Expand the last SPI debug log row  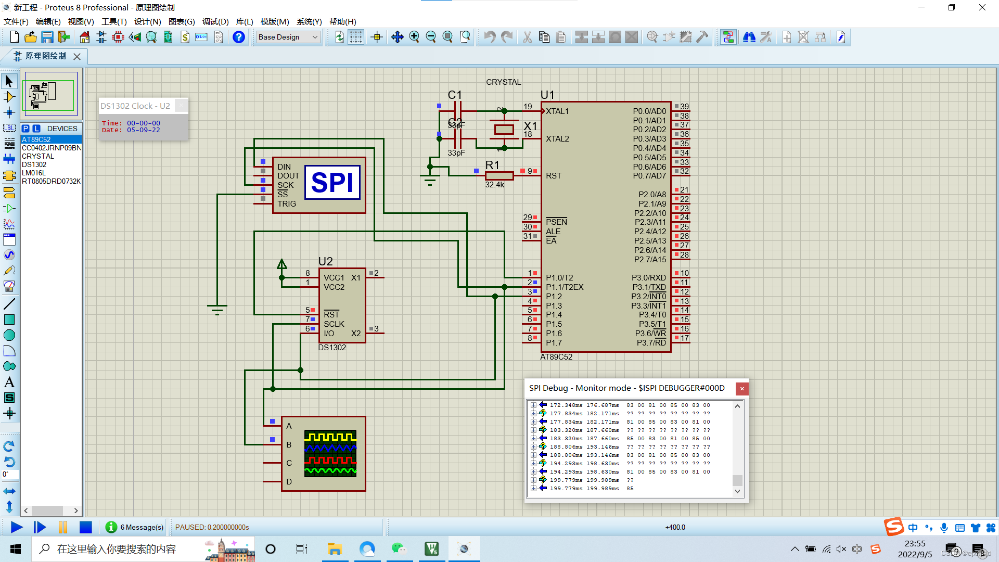coord(533,488)
